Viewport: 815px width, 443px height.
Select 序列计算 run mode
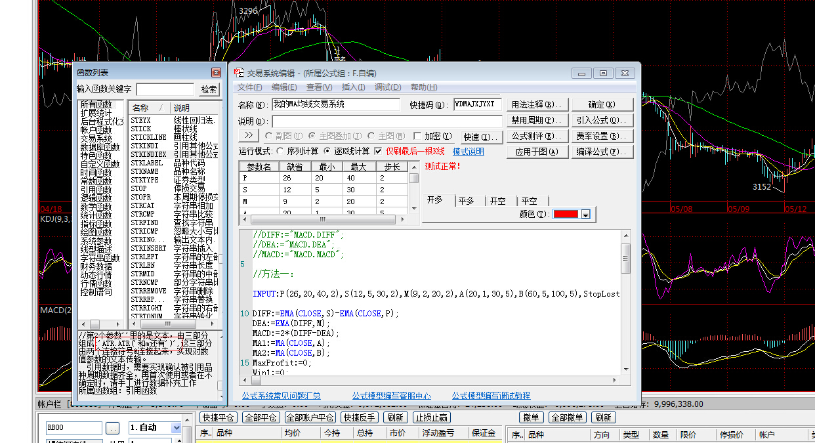pos(280,152)
